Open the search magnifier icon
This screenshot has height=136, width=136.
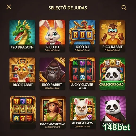coord(124,8)
